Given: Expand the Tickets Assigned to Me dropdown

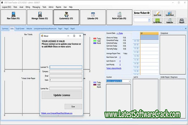Looking at the screenshot, I should [x=130, y=81].
